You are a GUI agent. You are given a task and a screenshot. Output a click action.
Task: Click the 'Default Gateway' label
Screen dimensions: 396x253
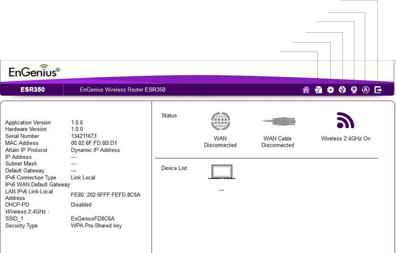(x=25, y=171)
